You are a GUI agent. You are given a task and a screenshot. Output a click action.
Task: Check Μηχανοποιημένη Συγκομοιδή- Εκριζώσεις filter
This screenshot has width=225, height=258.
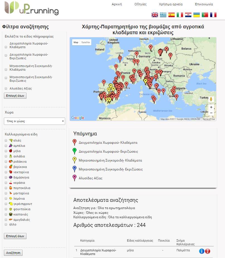[6, 78]
